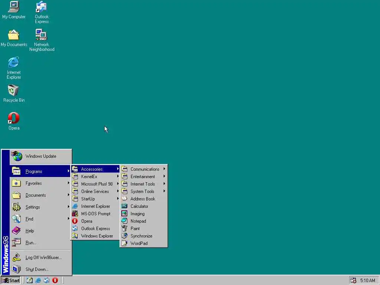Expand the Find submenu arrow
This screenshot has height=285, width=380.
pyautogui.click(x=68, y=219)
